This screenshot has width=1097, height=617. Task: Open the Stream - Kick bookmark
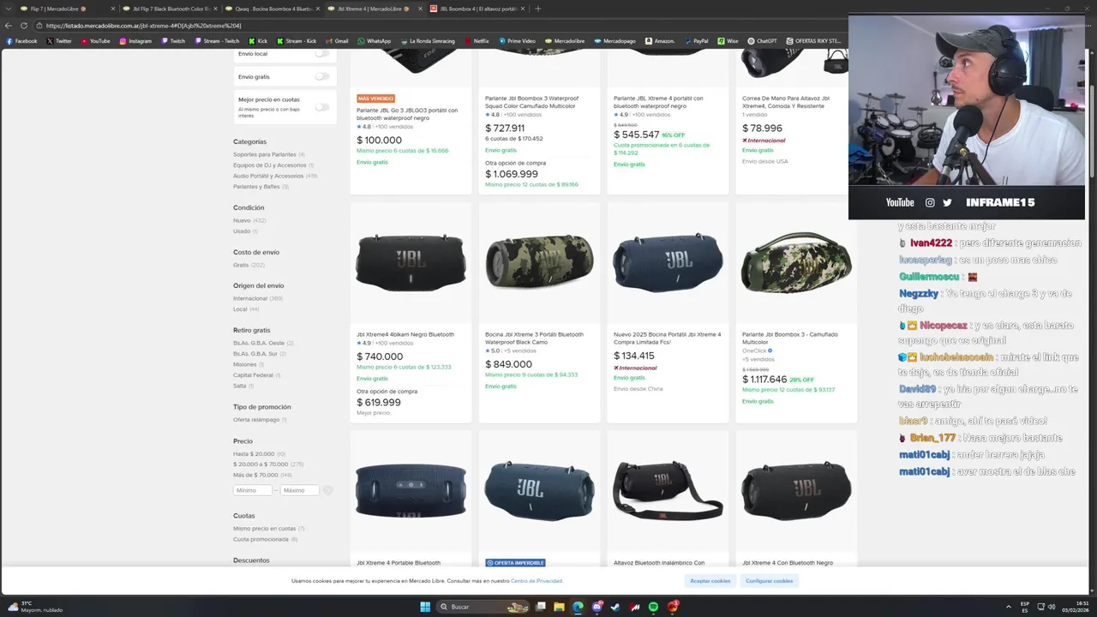coord(297,40)
